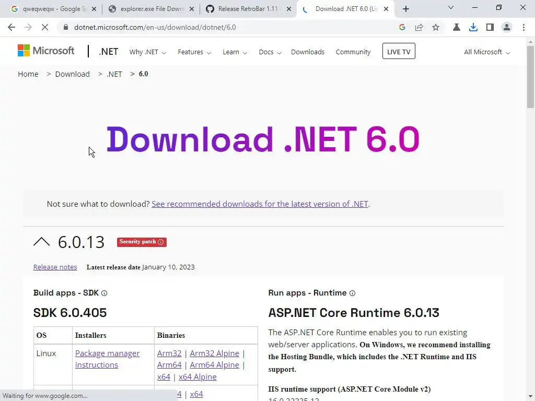Switch to the explorer.exe File Download tab
This screenshot has width=535, height=401.
click(152, 9)
